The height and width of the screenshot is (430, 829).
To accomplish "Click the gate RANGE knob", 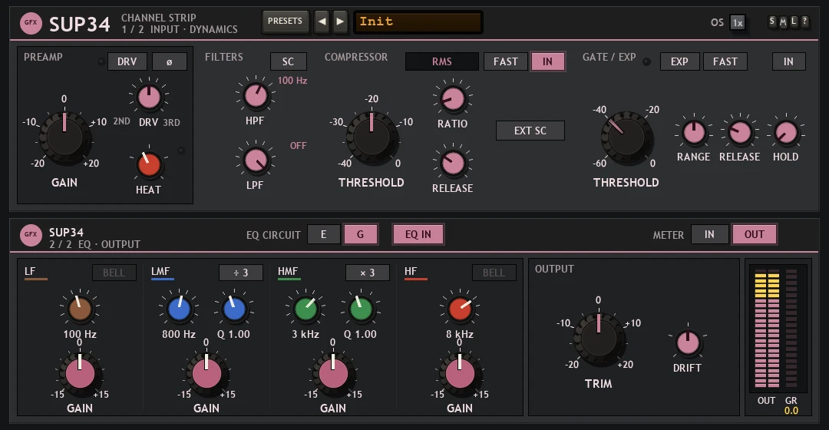I will (x=694, y=132).
